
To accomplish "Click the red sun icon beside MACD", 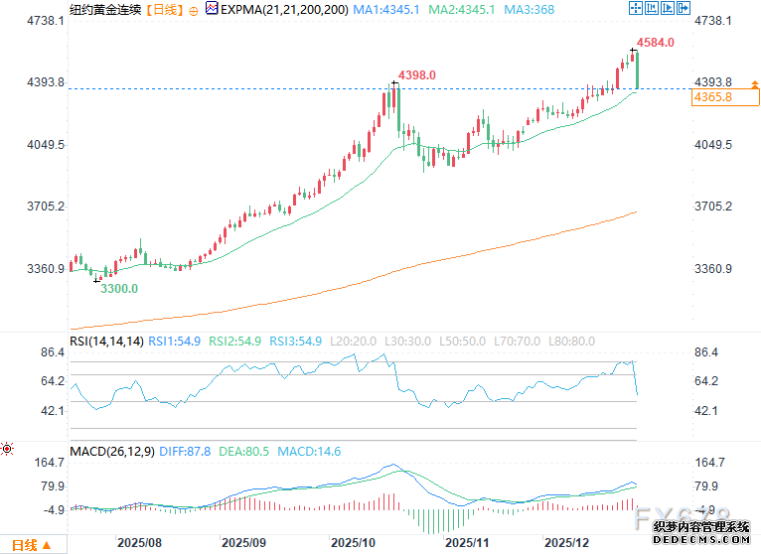I will pos(8,449).
